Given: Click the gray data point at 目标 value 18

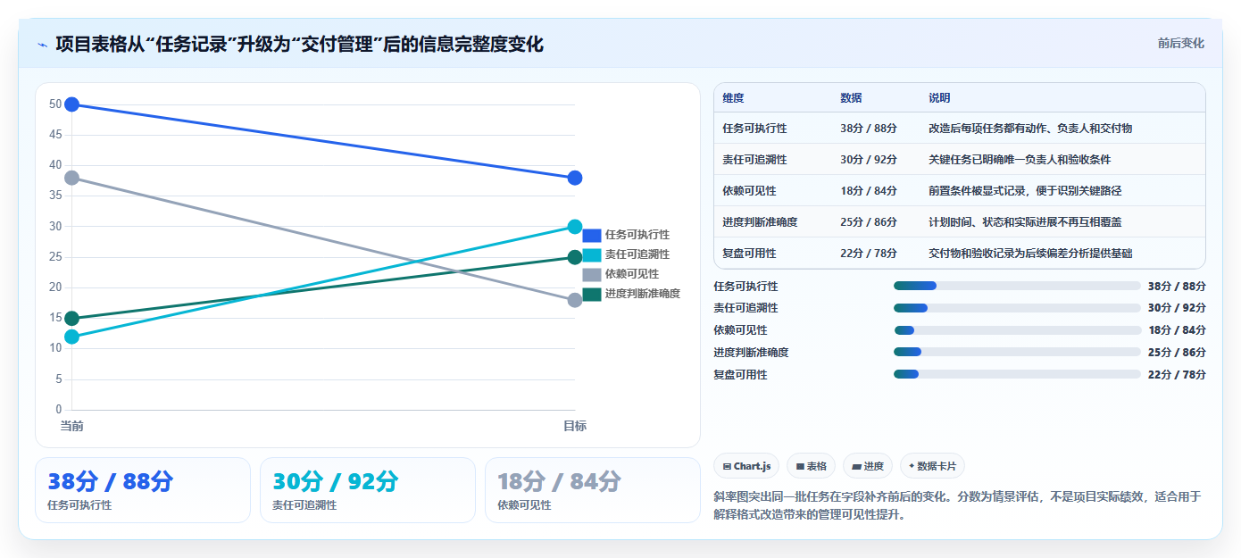Looking at the screenshot, I should coord(575,300).
